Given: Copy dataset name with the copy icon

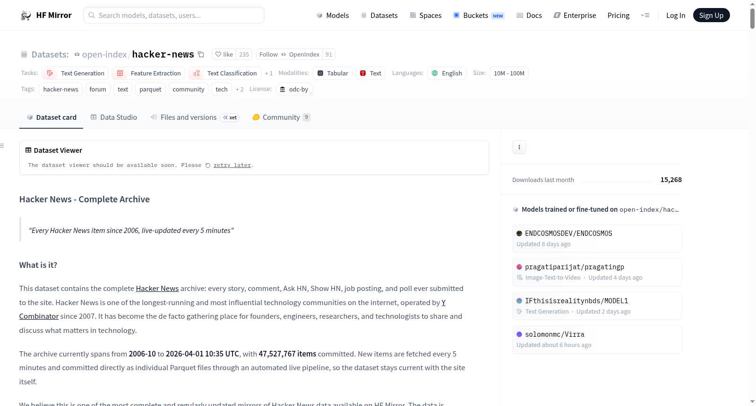Looking at the screenshot, I should pyautogui.click(x=201, y=54).
